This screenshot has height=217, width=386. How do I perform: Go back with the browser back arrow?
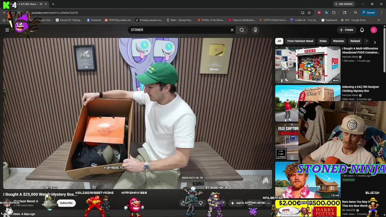pyautogui.click(x=4, y=13)
